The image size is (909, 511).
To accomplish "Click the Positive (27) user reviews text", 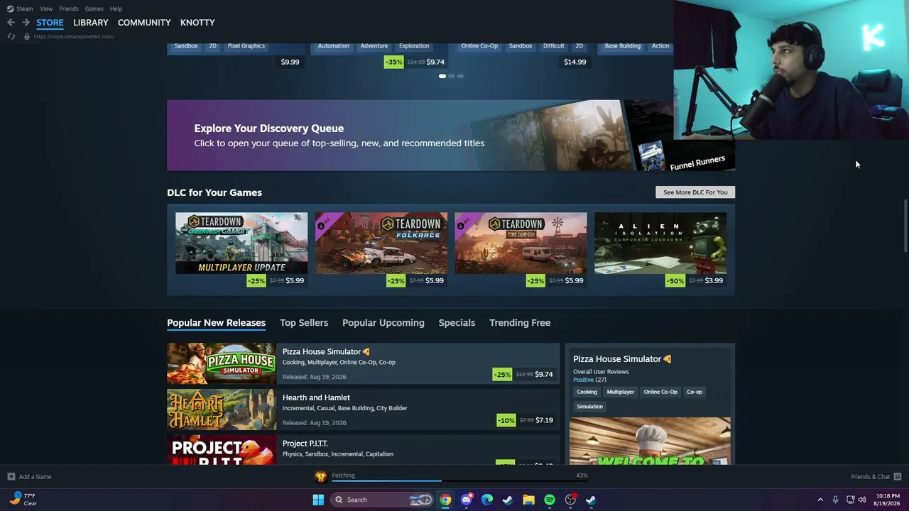I will coord(589,380).
